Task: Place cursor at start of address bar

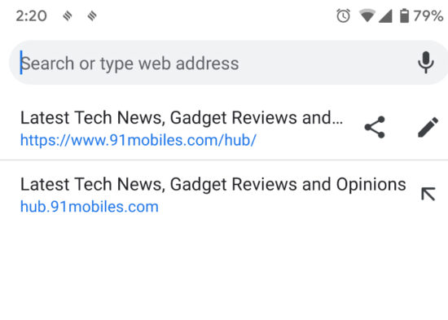Action: pyautogui.click(x=21, y=63)
